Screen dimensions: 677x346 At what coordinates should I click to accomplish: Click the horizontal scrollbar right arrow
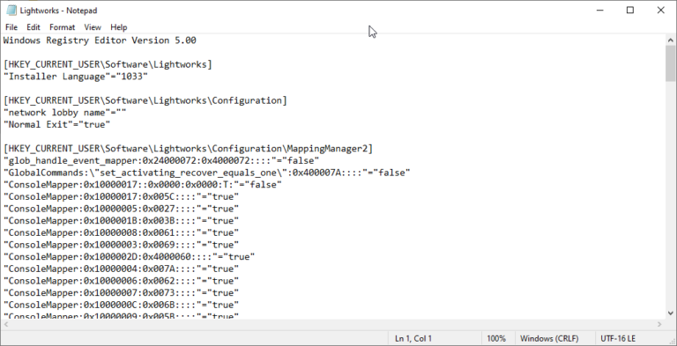tap(660, 324)
